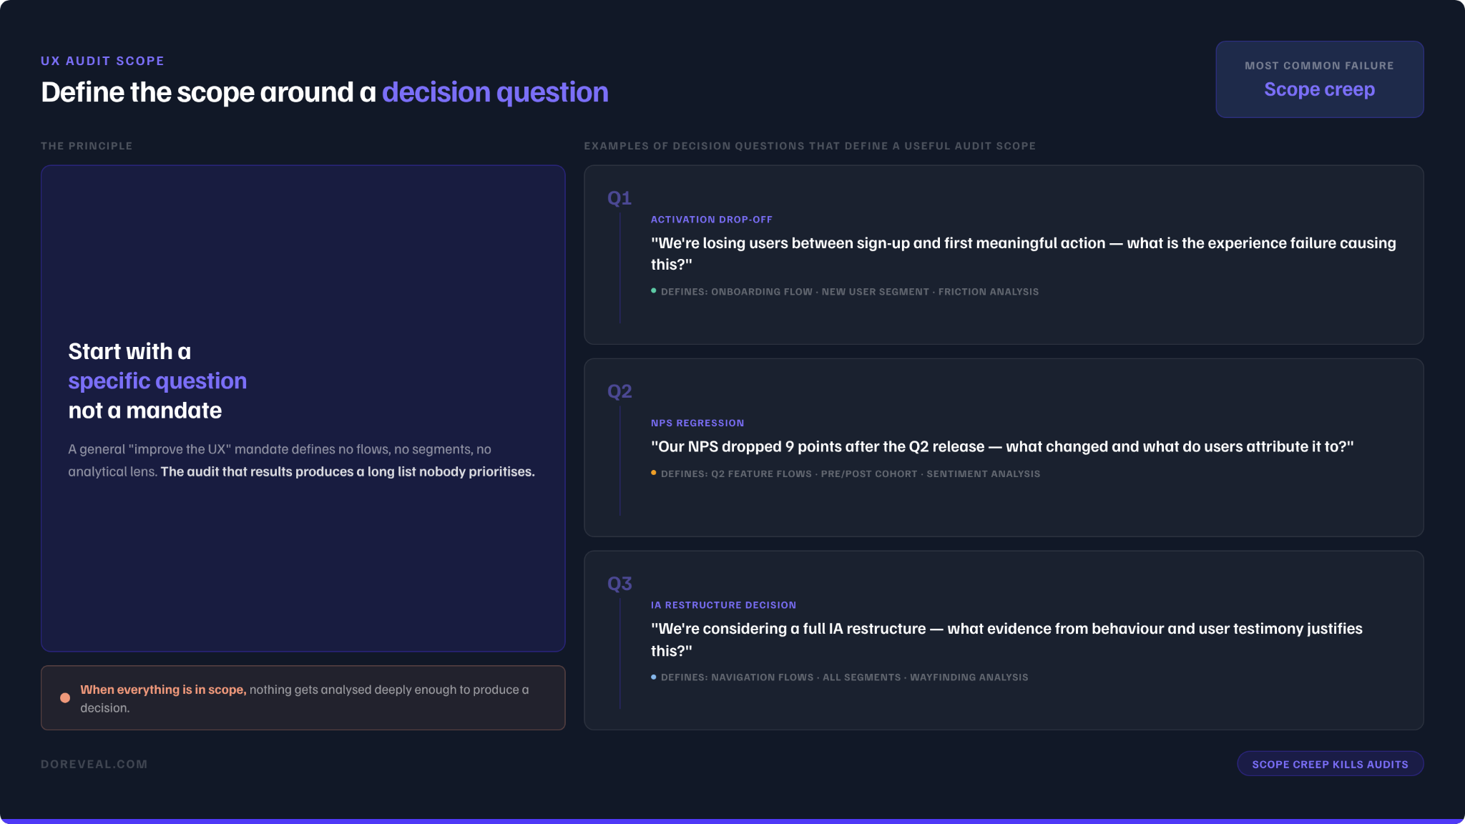Image resolution: width=1465 pixels, height=824 pixels.
Task: Select the 'Most common failure: Scope creep' badge
Action: (1319, 79)
